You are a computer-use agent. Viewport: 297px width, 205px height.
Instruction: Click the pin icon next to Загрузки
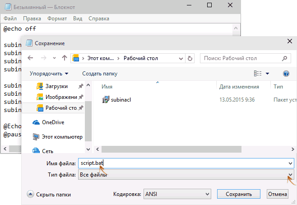(81, 86)
